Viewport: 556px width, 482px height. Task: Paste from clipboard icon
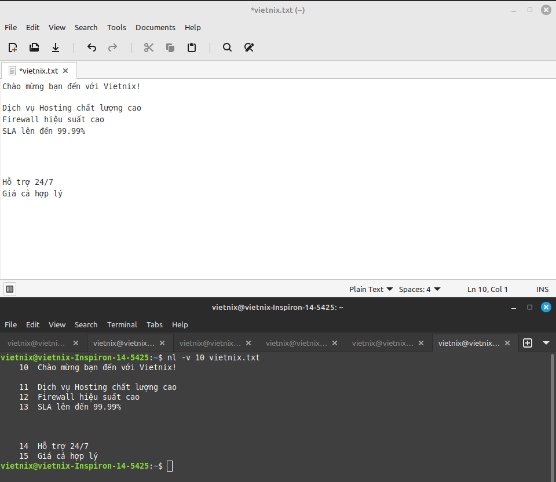pos(192,48)
